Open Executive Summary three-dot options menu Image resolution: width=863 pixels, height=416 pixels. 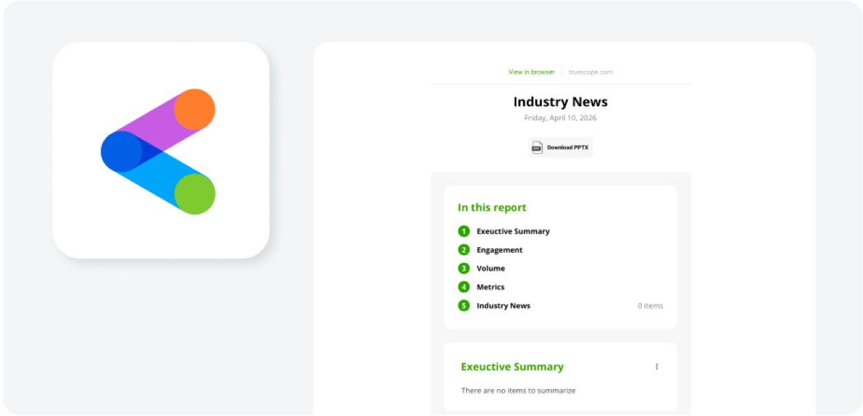[x=656, y=367]
